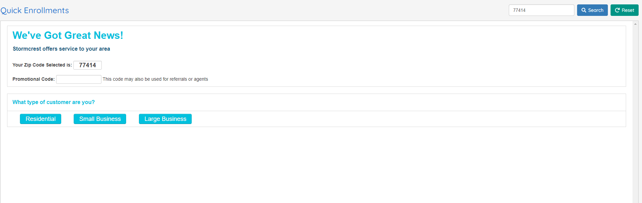Open the Quick Enrollments title link
This screenshot has width=642, height=203.
coord(34,10)
